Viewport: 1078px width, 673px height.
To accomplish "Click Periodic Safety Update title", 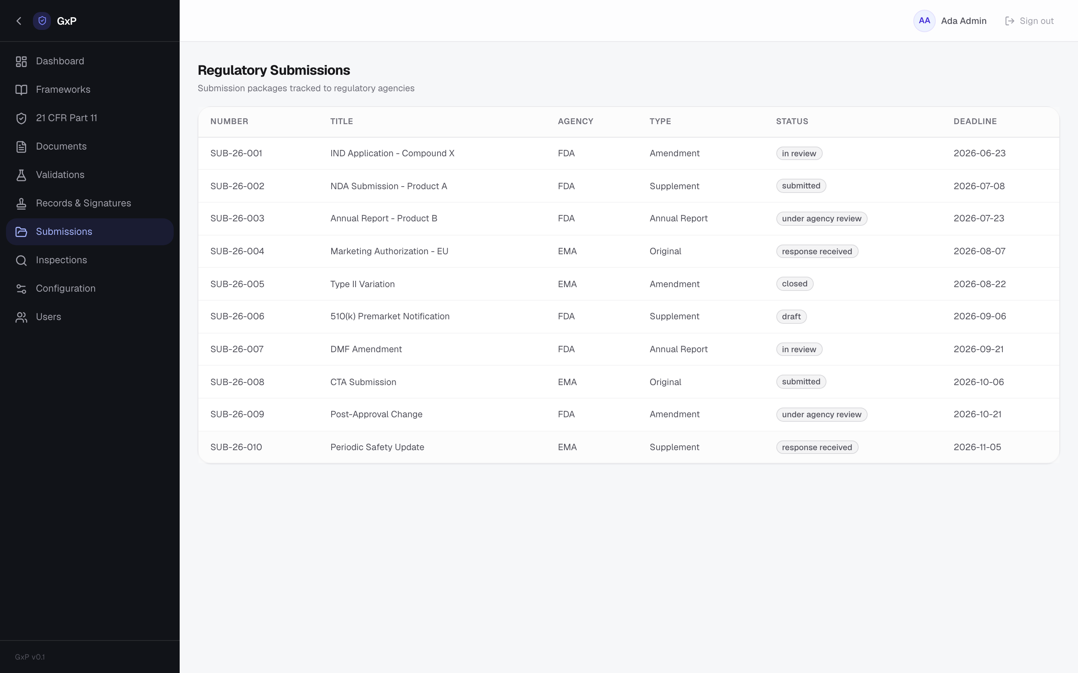I will pyautogui.click(x=377, y=447).
